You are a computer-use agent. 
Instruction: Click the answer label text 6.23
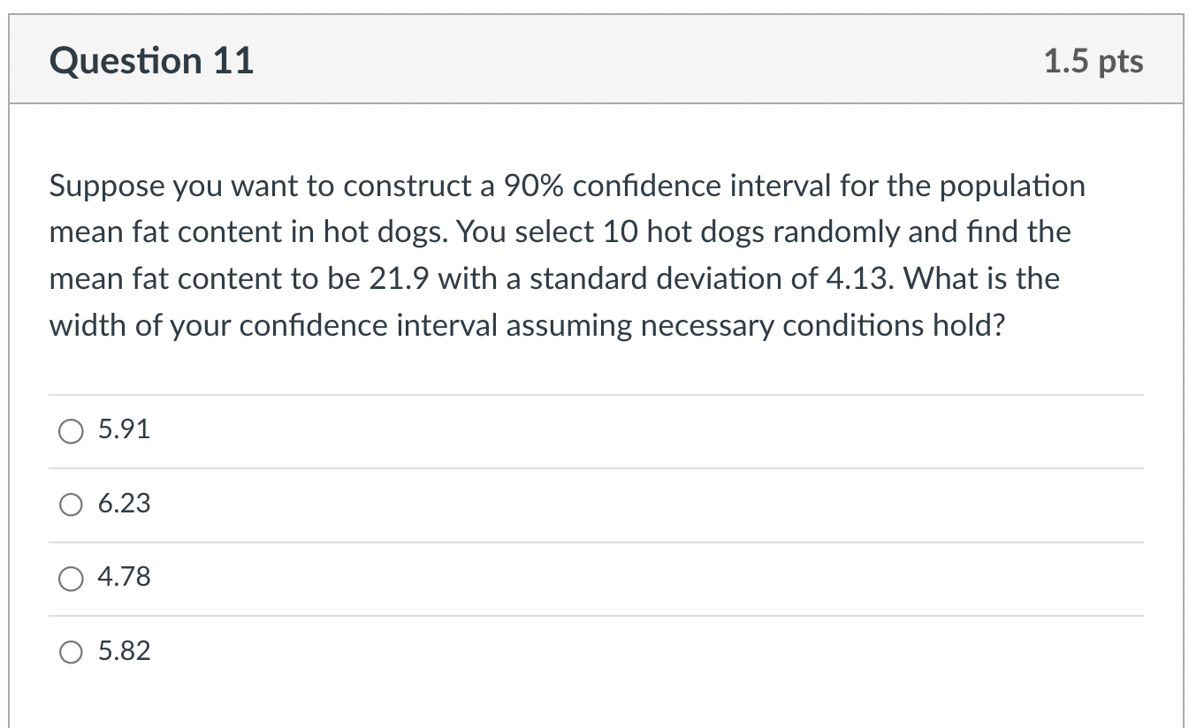pyautogui.click(x=124, y=504)
